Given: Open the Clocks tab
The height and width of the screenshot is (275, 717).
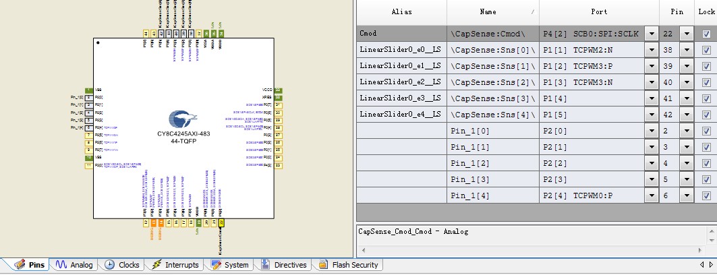Looking at the screenshot, I should [122, 265].
